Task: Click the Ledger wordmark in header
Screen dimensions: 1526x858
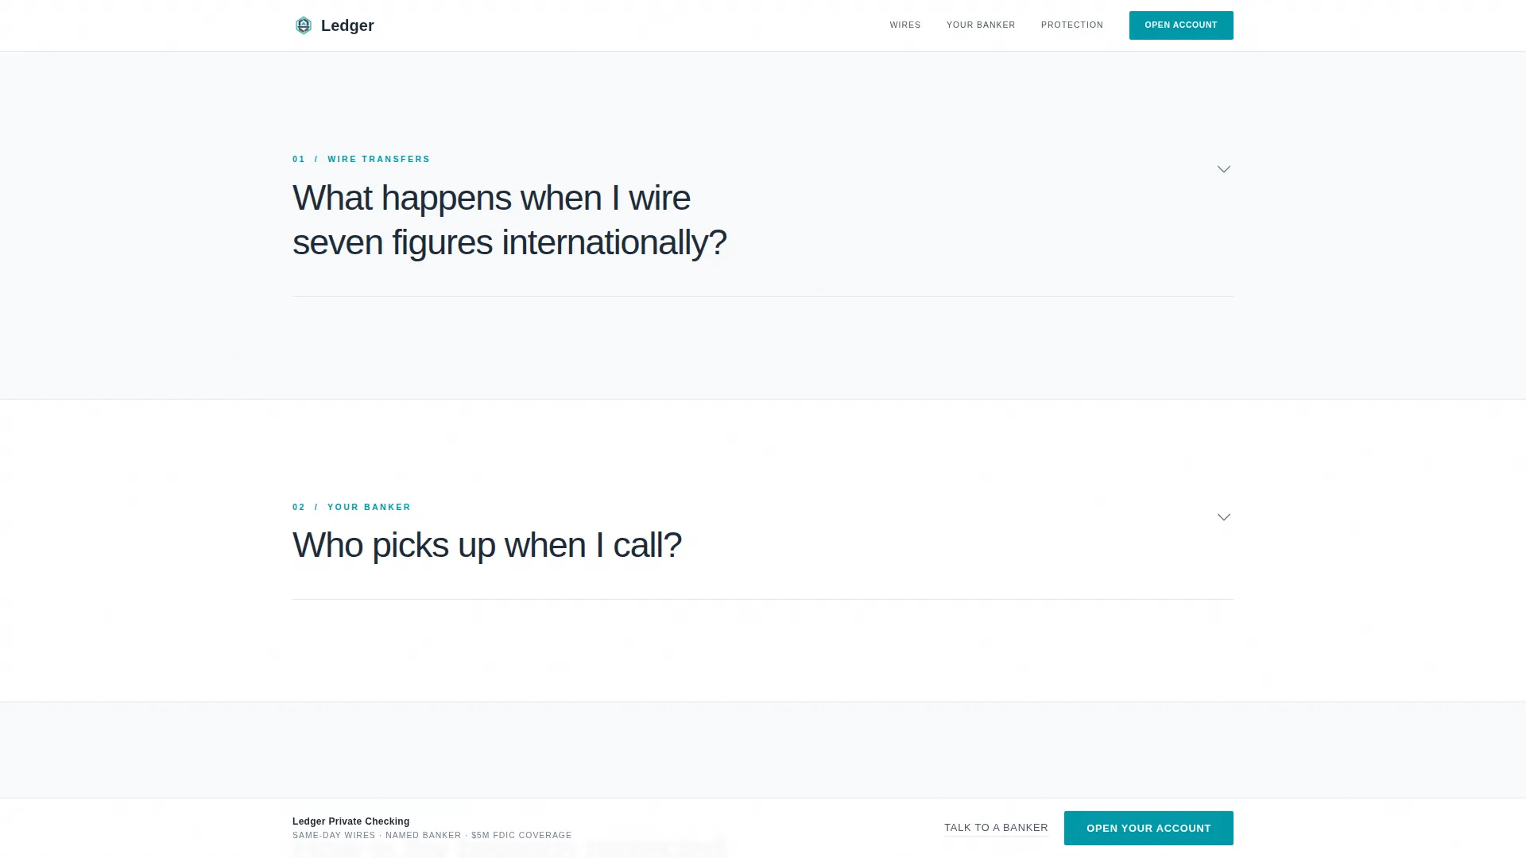Action: pyautogui.click(x=347, y=25)
